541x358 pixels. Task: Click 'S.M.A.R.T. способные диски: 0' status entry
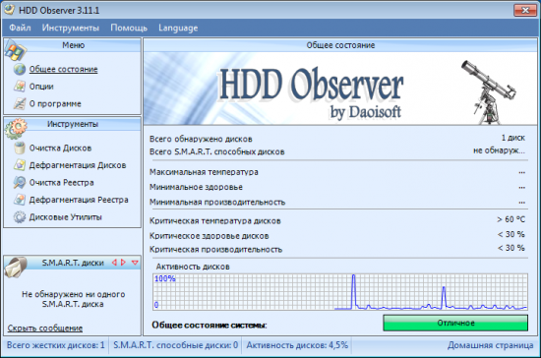pos(176,345)
